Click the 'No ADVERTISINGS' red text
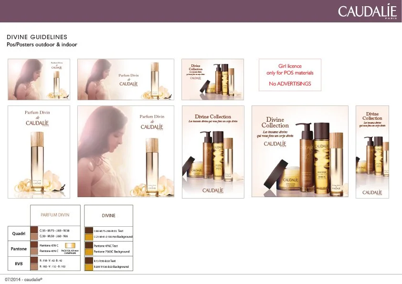The image size is (402, 284). click(290, 84)
